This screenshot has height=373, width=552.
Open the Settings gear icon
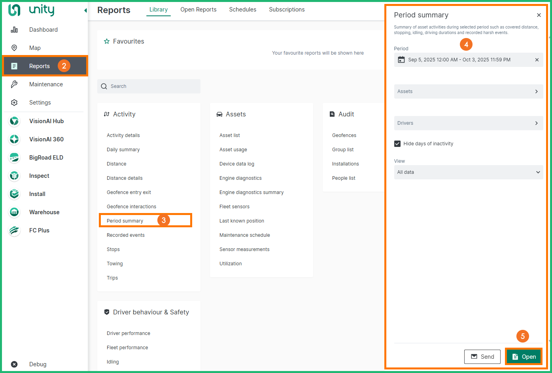14,103
